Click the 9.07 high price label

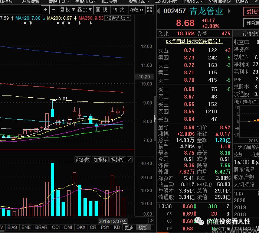point(63,99)
